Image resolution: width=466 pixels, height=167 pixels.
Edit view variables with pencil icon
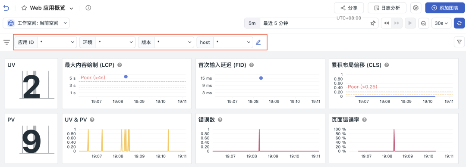pos(258,43)
